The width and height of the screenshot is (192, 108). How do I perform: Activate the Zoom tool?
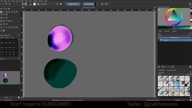tap(1, 31)
